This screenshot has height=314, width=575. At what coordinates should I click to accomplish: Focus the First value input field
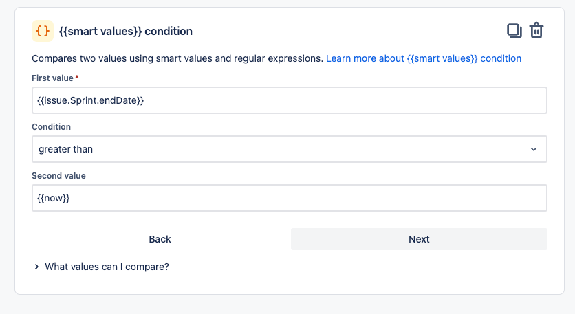(x=290, y=100)
